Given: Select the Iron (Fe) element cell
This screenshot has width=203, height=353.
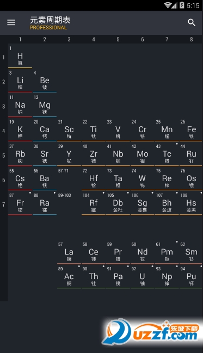Looking at the screenshot, I should coord(191,129).
